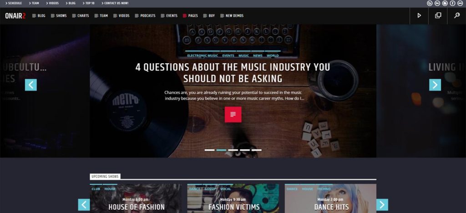Start the radio player with the play icon
This screenshot has width=466, height=213.
419,16
